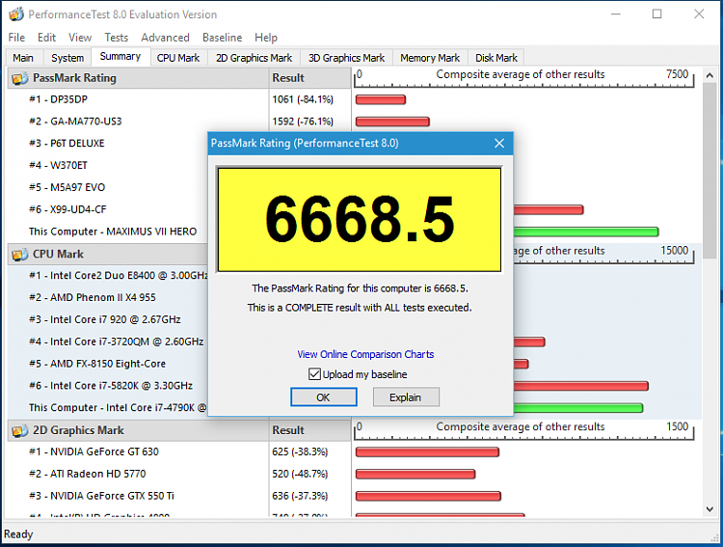Click the vertical scrollbar thumb
This screenshot has height=547, width=723.
pos(710,171)
